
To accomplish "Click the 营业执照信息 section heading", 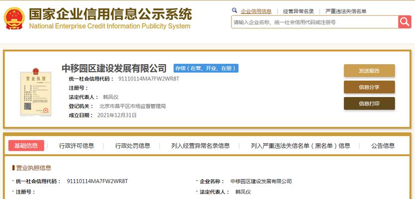I will tap(34, 168).
